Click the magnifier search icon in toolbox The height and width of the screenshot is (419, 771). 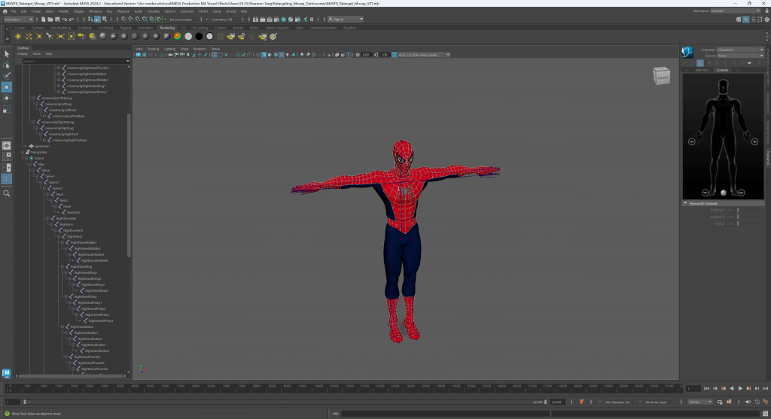pyautogui.click(x=6, y=193)
